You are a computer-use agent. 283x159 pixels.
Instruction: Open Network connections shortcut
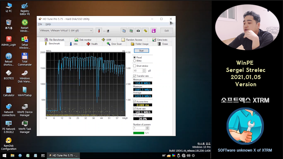9,110
